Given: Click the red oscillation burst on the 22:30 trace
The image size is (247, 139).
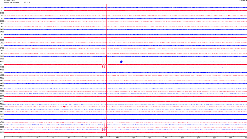Looking at the screenshot, I should pos(105,127).
